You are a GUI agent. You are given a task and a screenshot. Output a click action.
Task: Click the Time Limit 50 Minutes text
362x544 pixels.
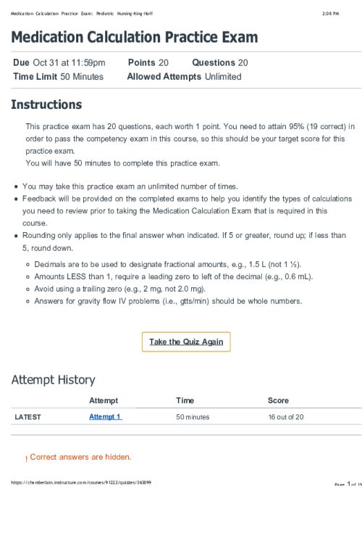[x=58, y=76]
